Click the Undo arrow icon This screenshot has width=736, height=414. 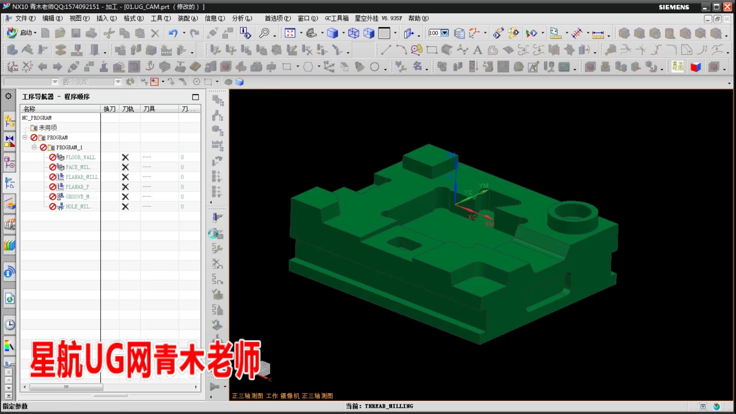(173, 33)
